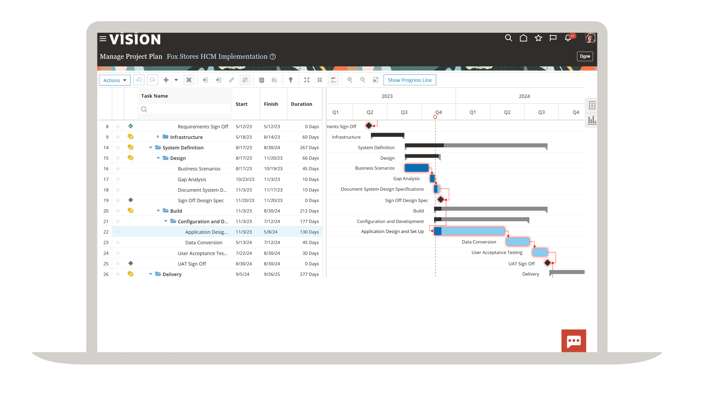Click the link tasks chain icon
This screenshot has height=397, width=704.
click(x=232, y=80)
